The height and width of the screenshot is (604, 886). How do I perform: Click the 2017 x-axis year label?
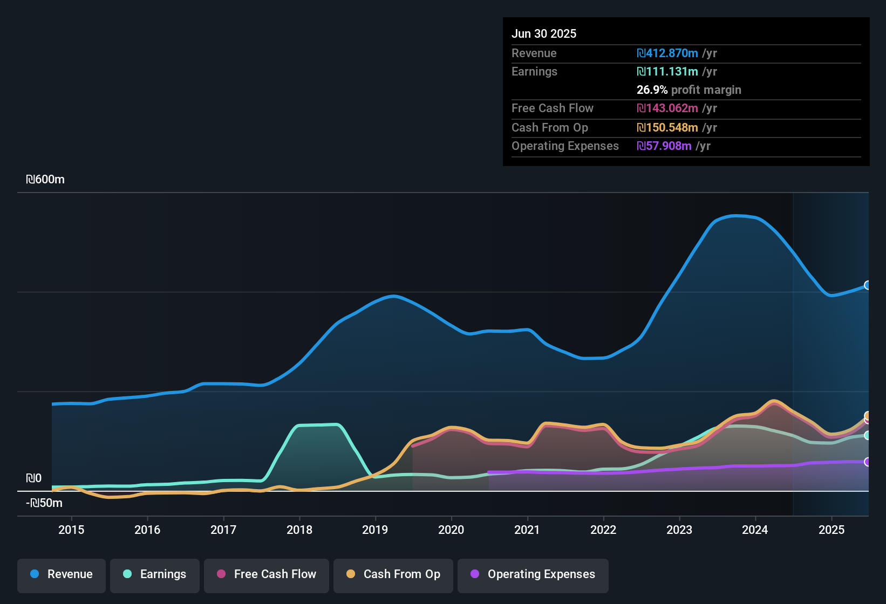point(223,530)
